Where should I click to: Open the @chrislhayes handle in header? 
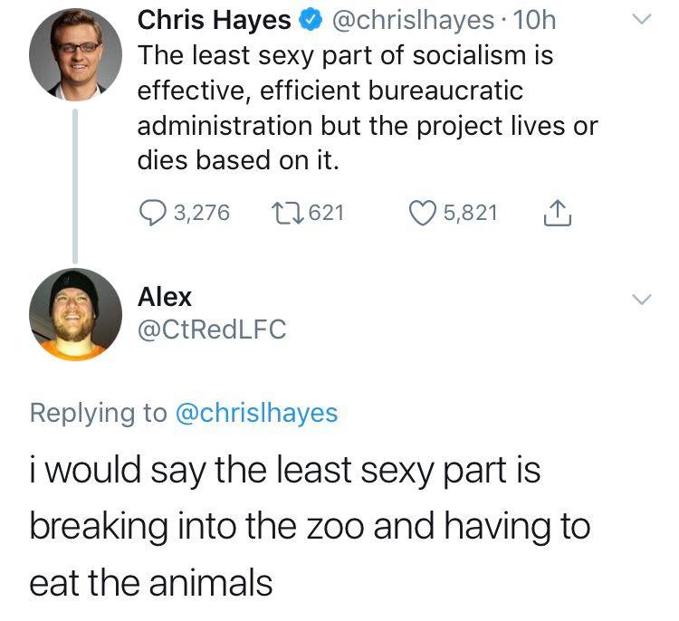point(413,20)
